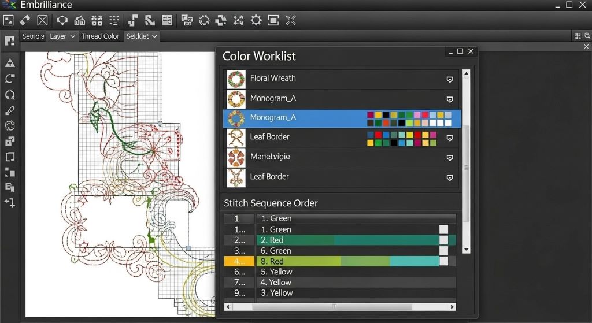Click the gear settings icon in top toolbar

coord(256,20)
